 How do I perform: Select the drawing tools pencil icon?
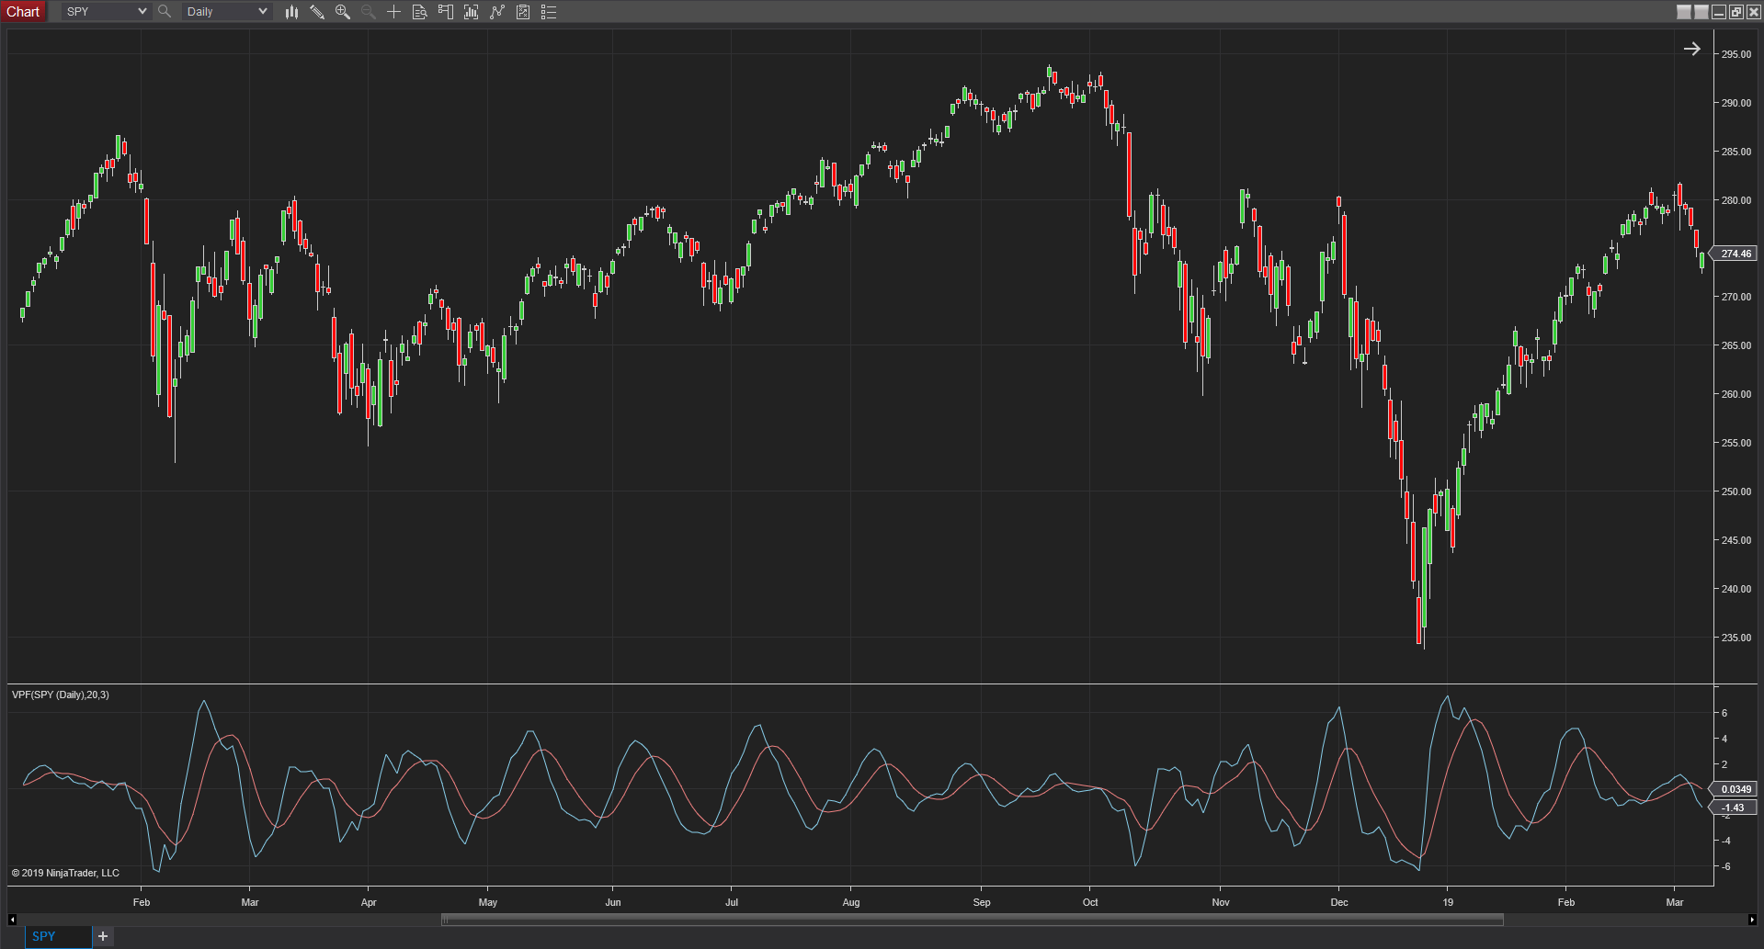tap(317, 12)
